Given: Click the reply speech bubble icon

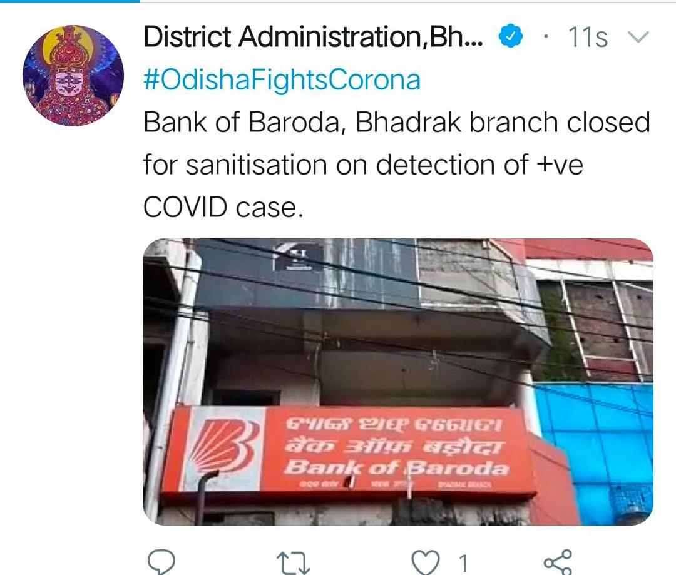Looking at the screenshot, I should click(161, 562).
